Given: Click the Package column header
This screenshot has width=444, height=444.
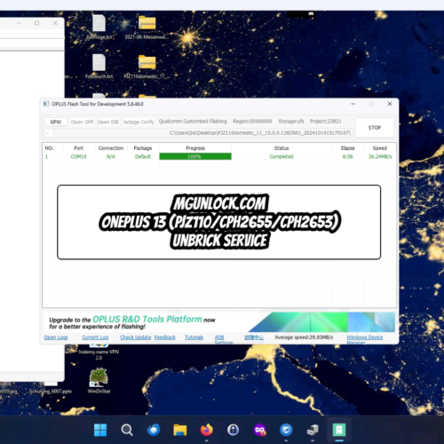Looking at the screenshot, I should pyautogui.click(x=143, y=148).
